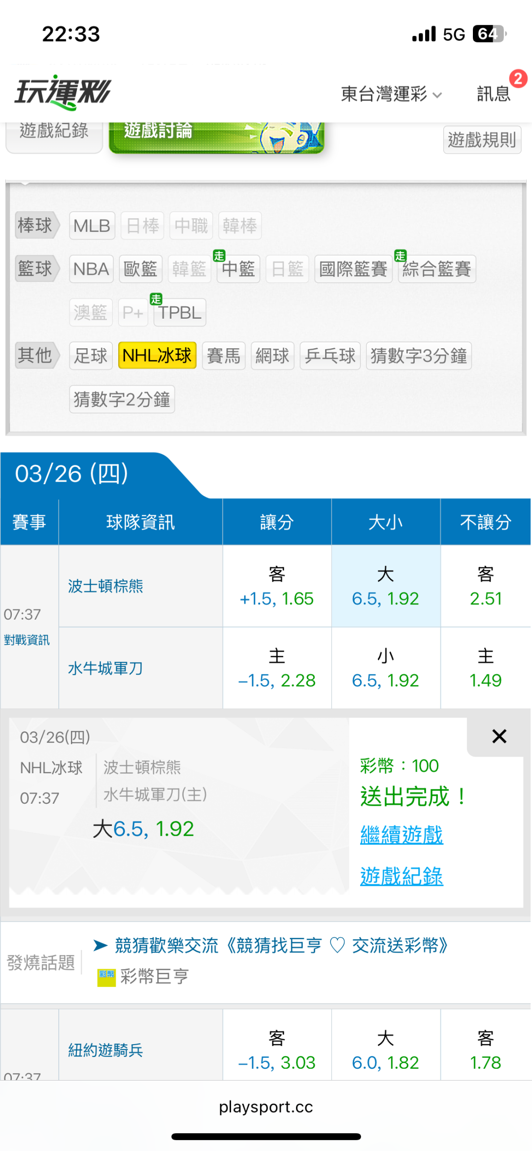Open the 遊戲規則 button
532x1151 pixels.
(x=482, y=140)
